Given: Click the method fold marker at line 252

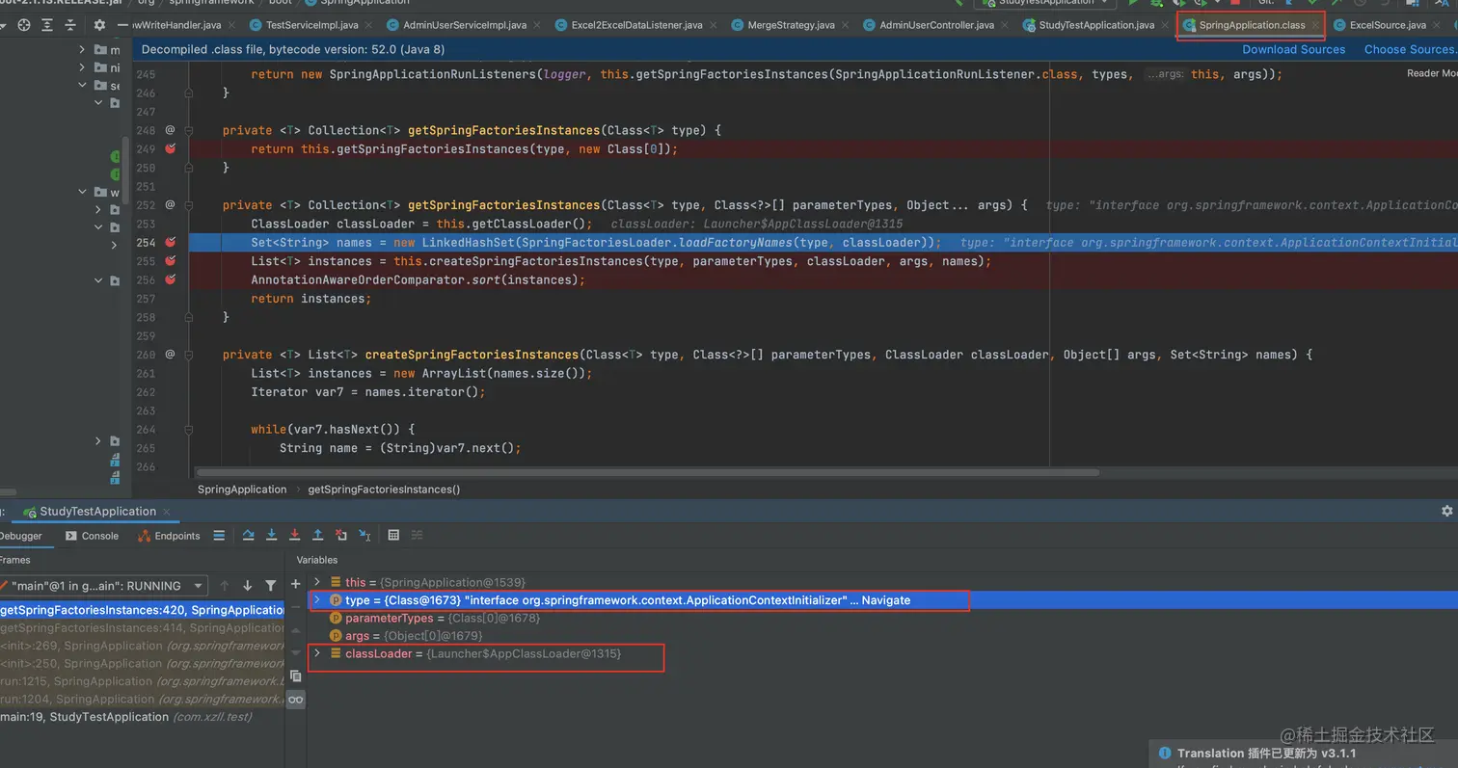Looking at the screenshot, I should pyautogui.click(x=189, y=205).
